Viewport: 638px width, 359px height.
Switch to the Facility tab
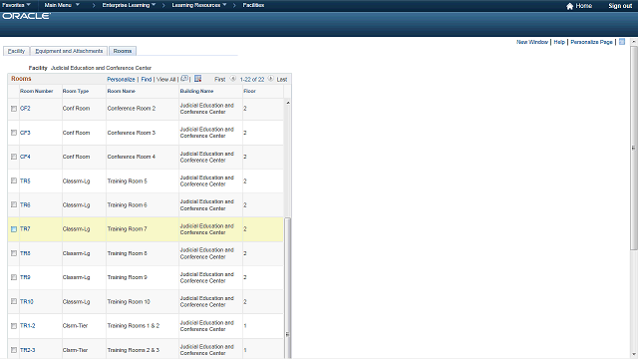(x=16, y=51)
